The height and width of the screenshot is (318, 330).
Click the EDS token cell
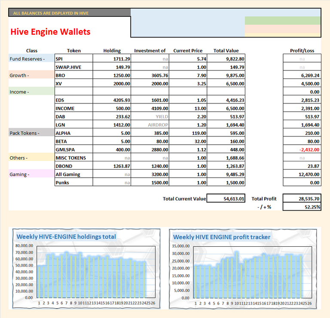pos(73,100)
